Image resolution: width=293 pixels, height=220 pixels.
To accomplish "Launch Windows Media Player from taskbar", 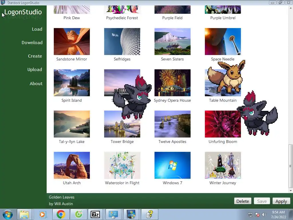I will tap(42, 214).
